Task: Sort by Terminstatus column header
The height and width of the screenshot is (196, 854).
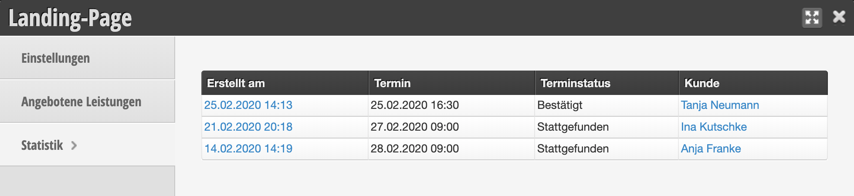Action: 607,83
